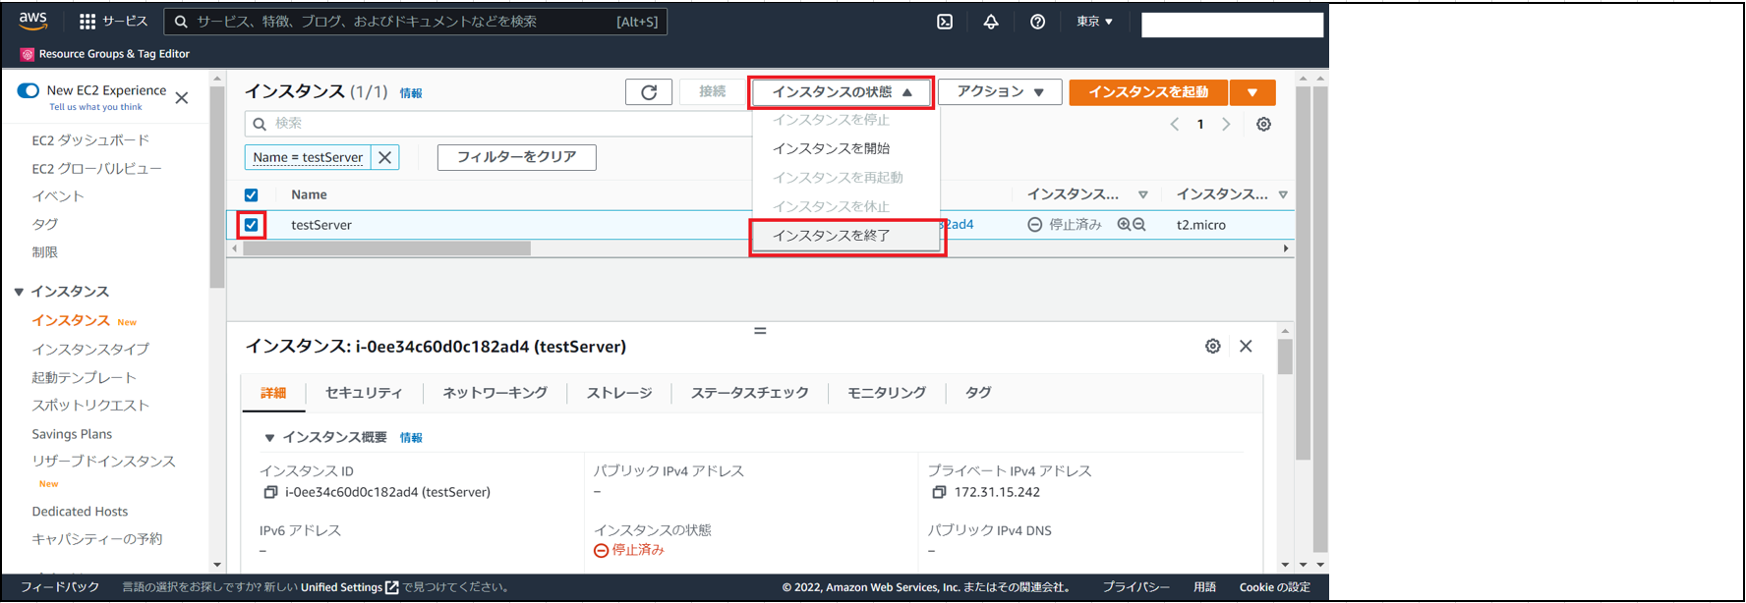The width and height of the screenshot is (1746, 603).
Task: Switch to the セキュリティ tab
Action: click(364, 393)
